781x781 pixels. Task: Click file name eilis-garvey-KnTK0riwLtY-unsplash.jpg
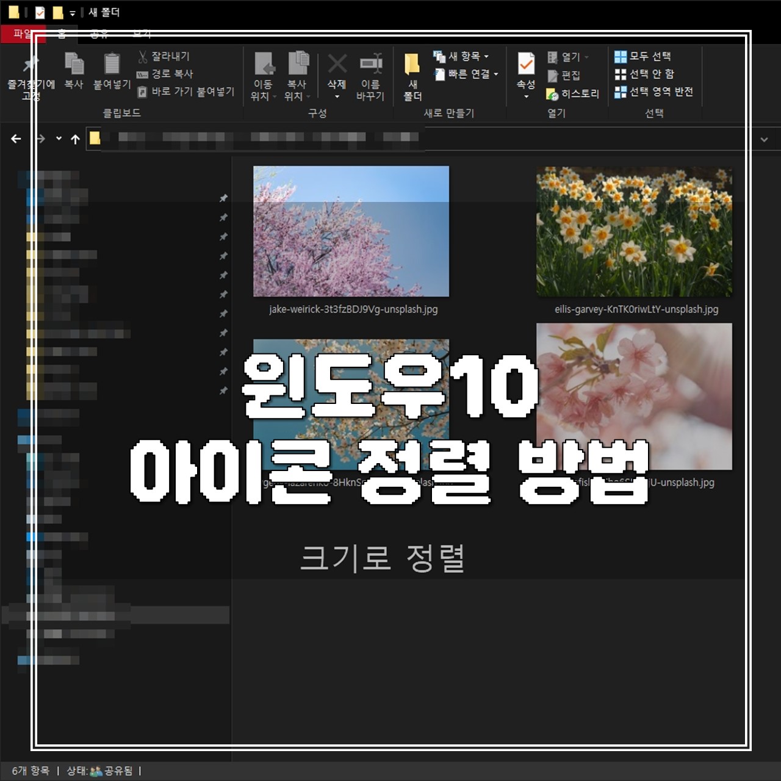636,309
